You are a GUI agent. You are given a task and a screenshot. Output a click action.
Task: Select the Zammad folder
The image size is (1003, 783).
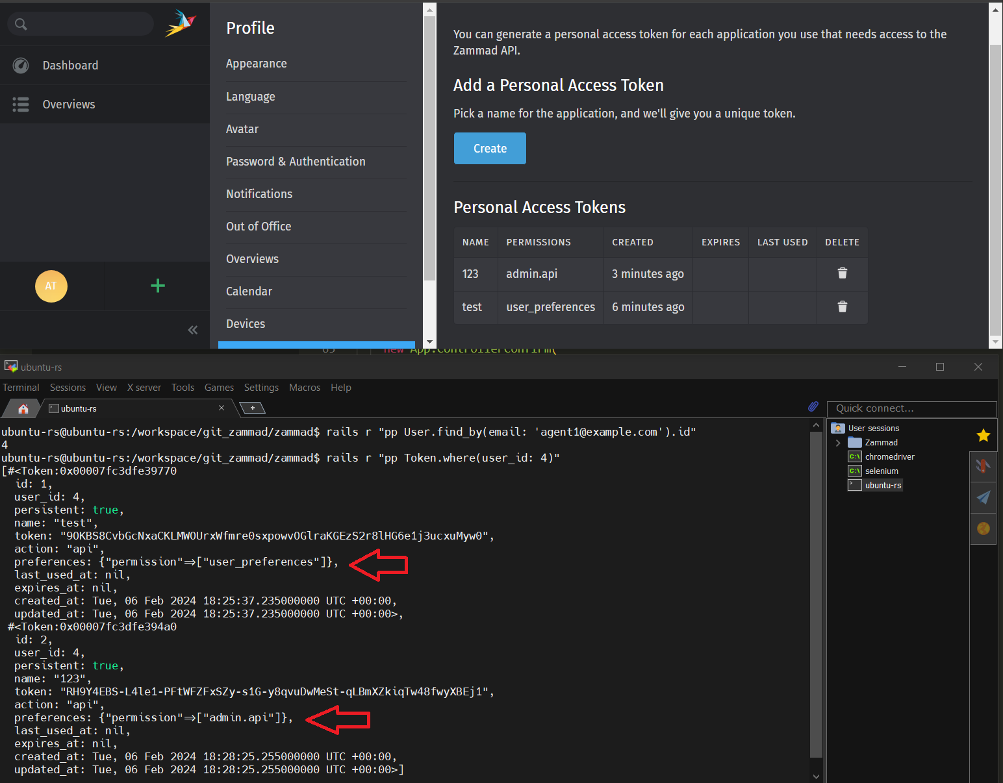[x=881, y=443]
